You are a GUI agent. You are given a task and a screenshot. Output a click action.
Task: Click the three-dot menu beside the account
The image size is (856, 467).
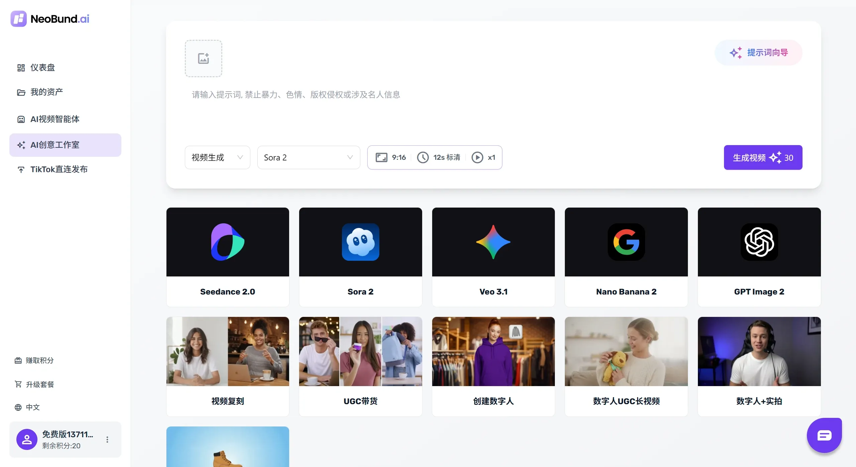point(107,439)
